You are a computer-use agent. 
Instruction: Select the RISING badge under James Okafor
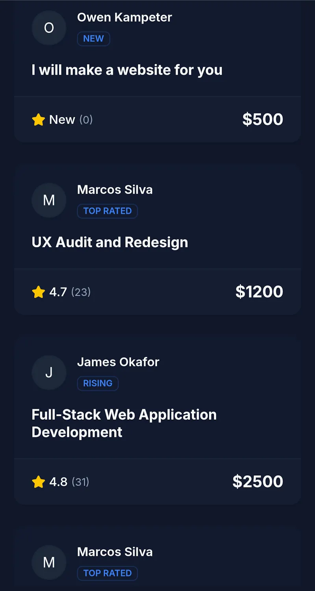(98, 383)
